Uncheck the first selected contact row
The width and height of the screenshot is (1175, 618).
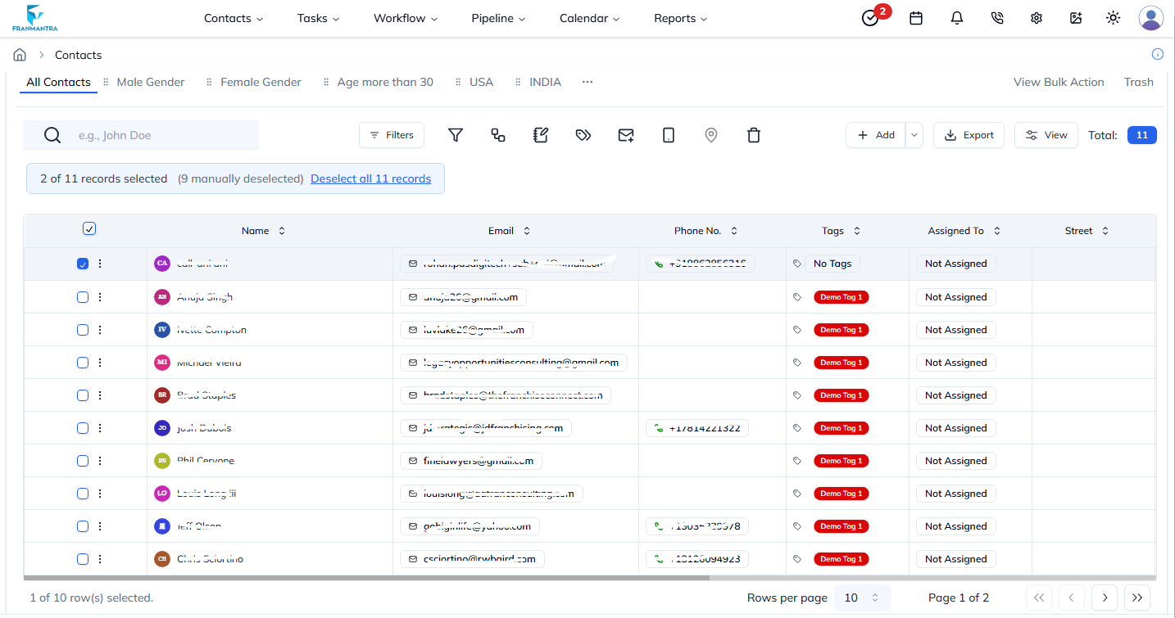coord(83,264)
